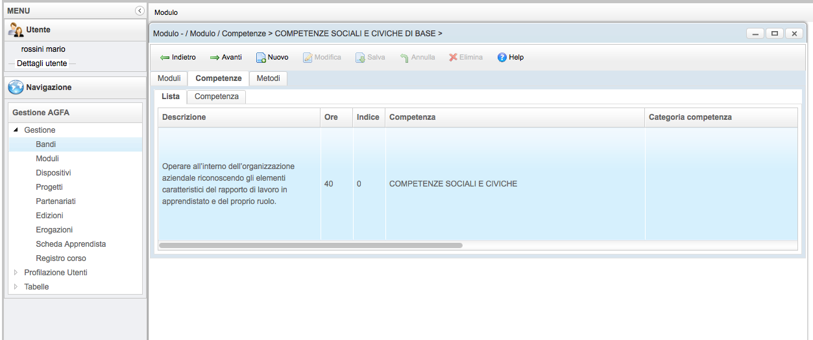Click the Salva save icon

(360, 58)
